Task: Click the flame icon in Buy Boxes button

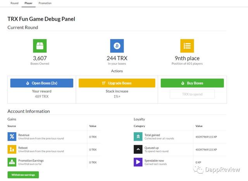Action: (x=183, y=83)
